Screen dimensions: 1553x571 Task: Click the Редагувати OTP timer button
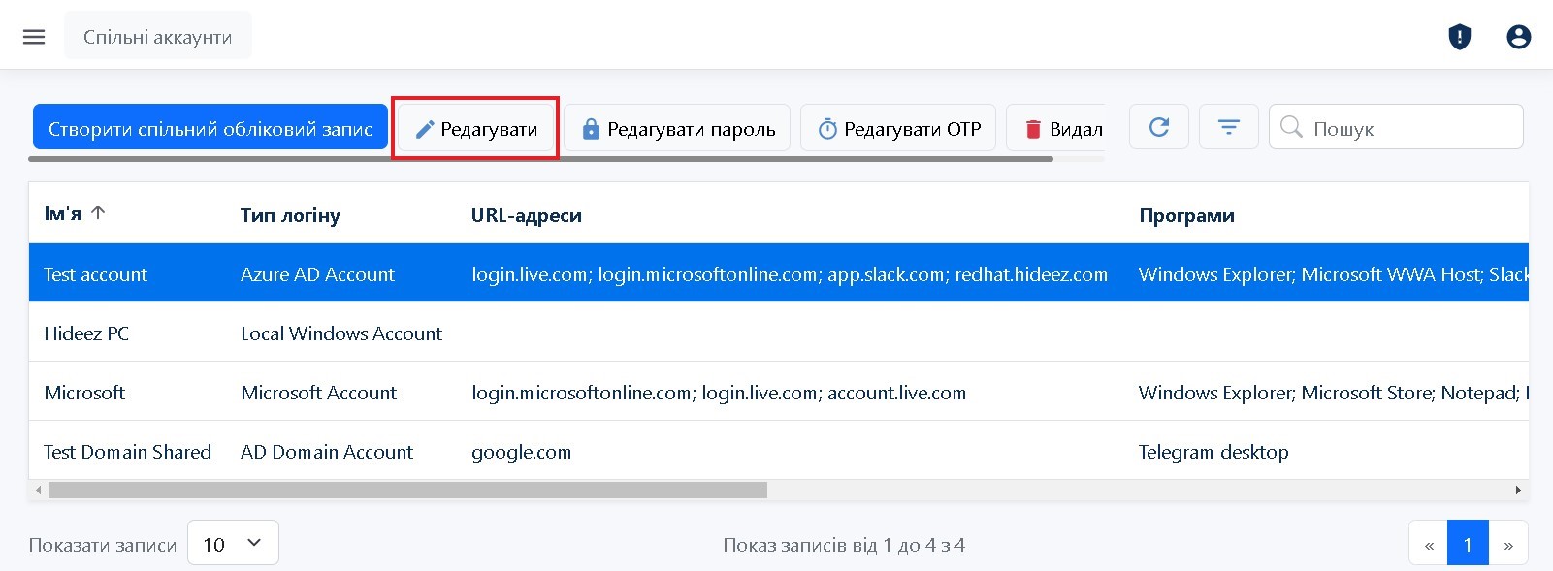click(x=898, y=129)
